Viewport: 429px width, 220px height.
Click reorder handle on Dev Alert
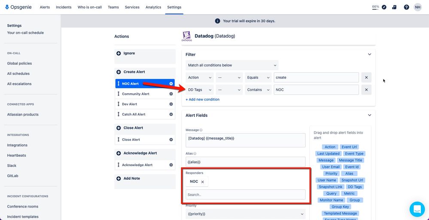point(119,104)
